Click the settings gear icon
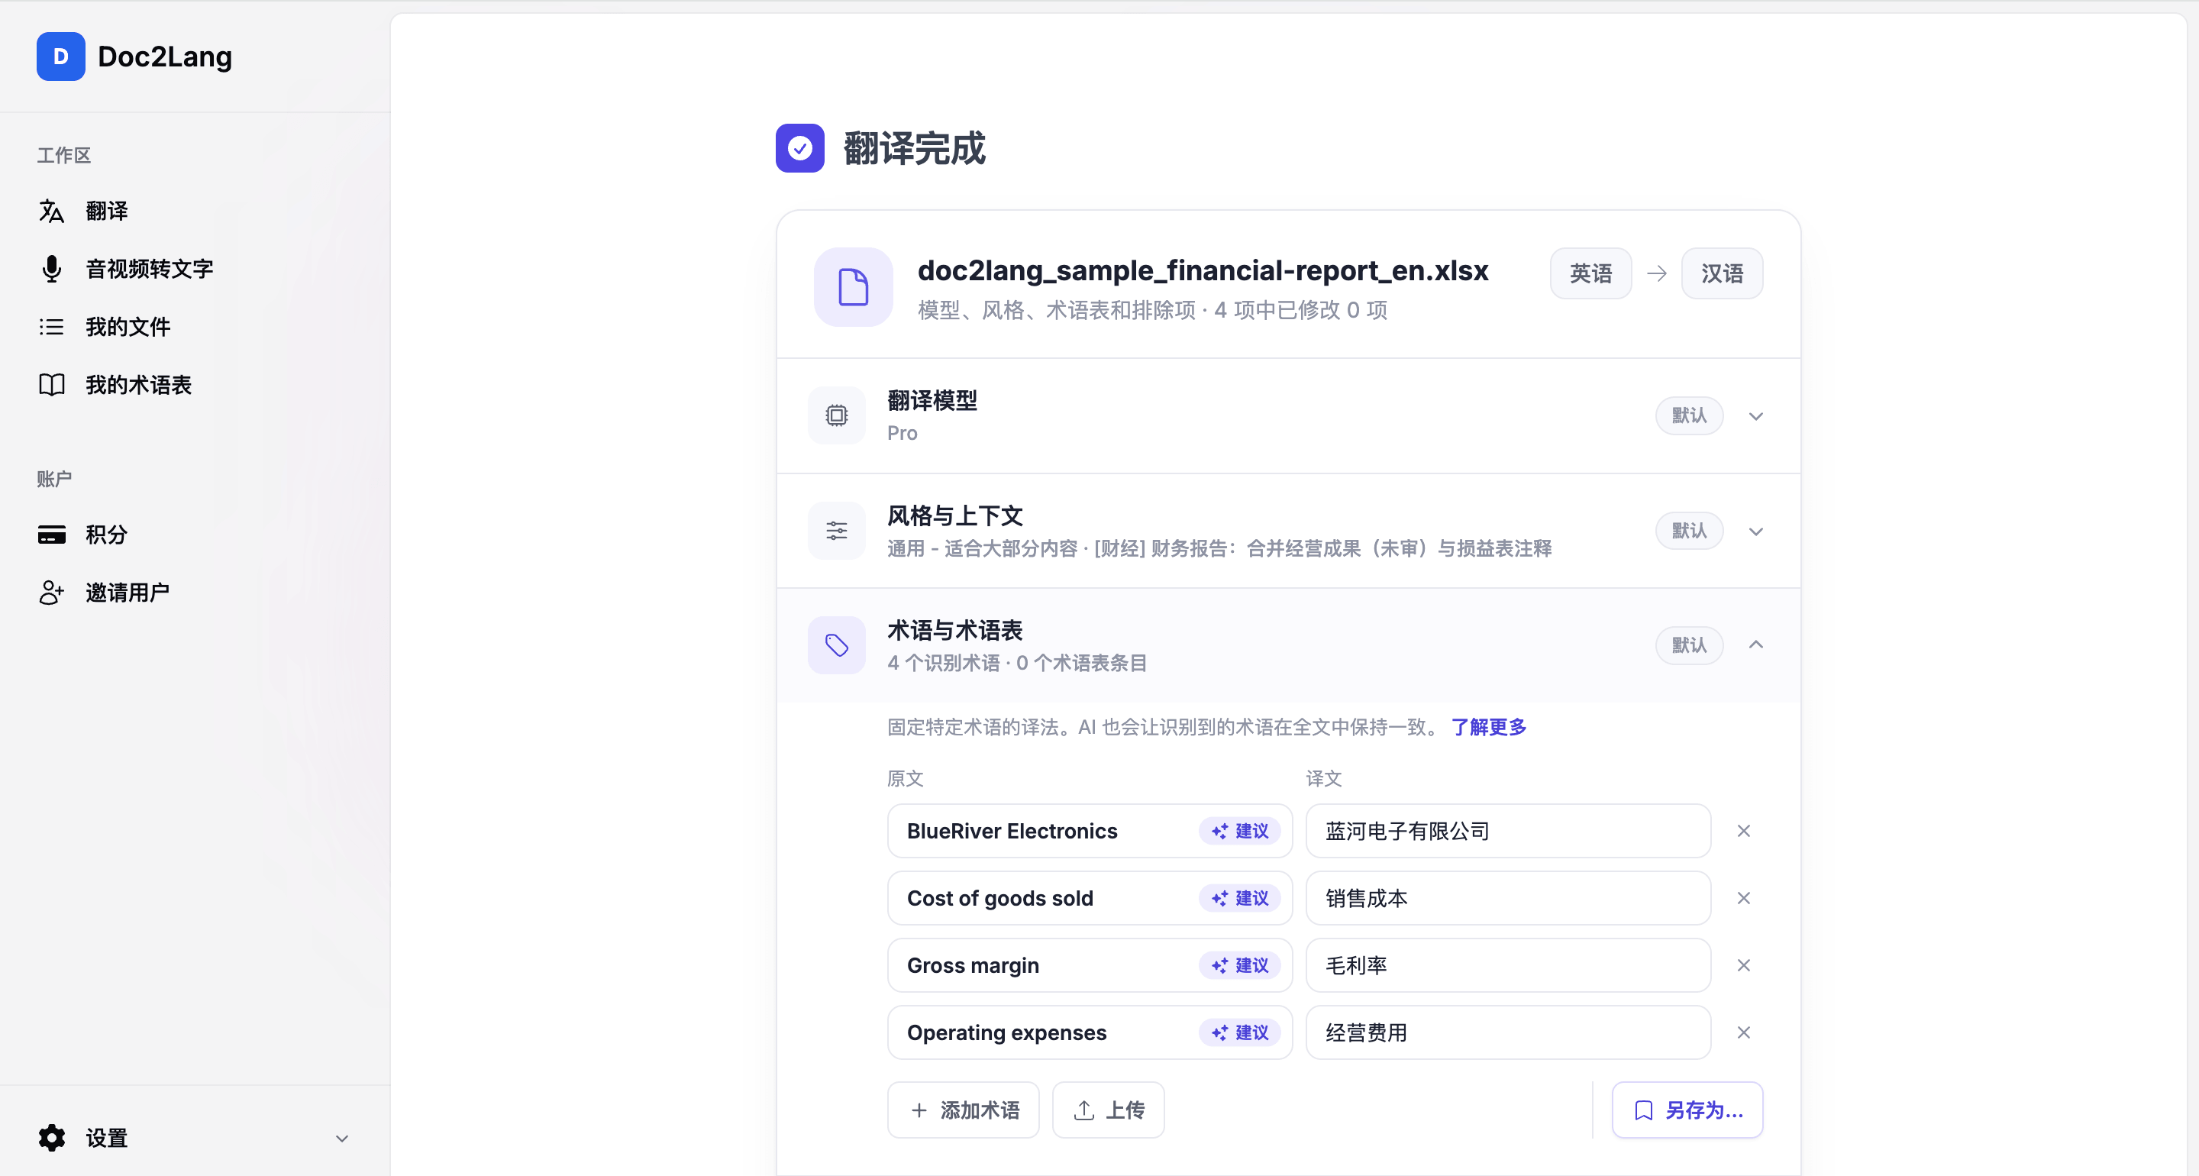This screenshot has width=2199, height=1176. [x=51, y=1138]
